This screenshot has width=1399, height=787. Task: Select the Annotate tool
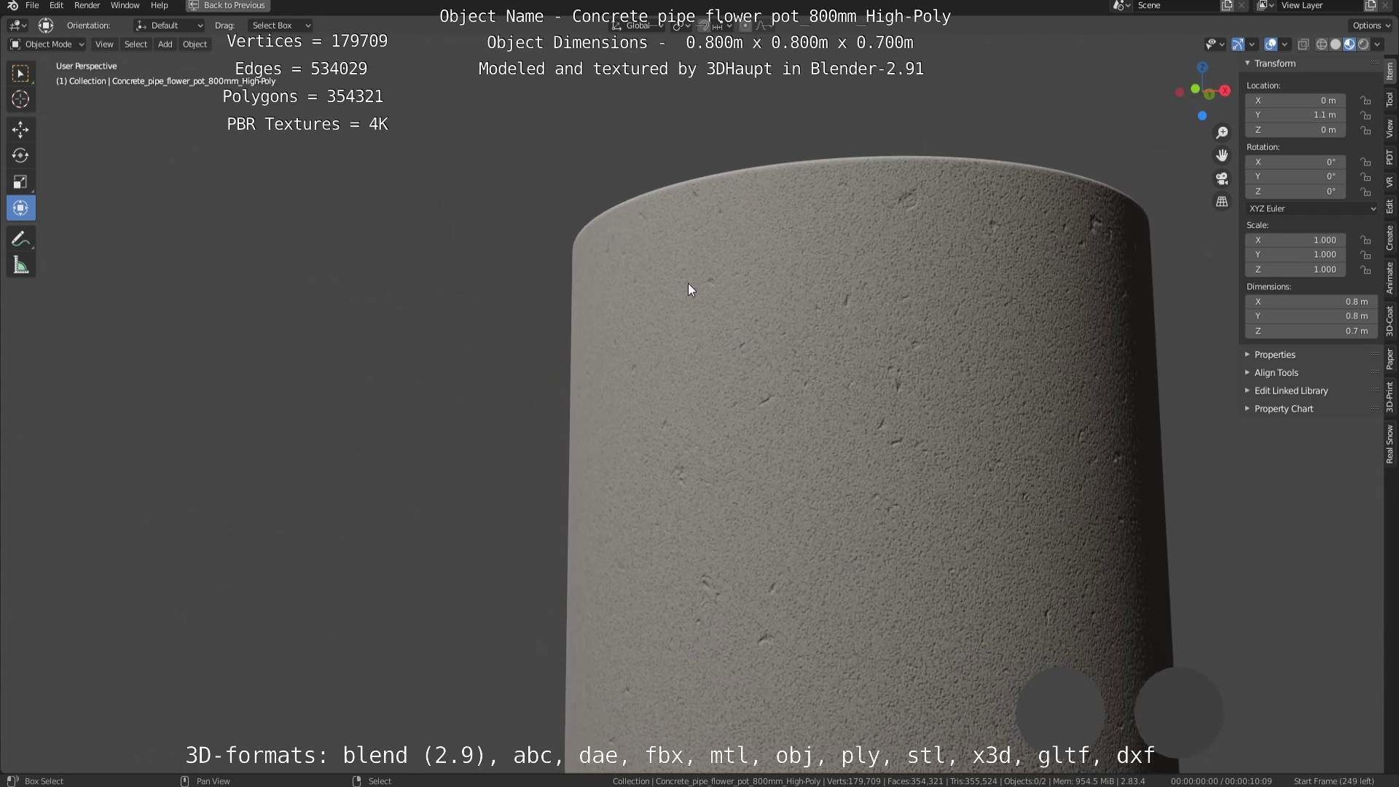click(20, 239)
